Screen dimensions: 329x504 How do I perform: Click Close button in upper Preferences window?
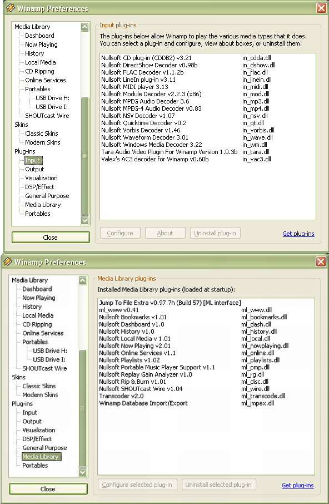(51, 238)
